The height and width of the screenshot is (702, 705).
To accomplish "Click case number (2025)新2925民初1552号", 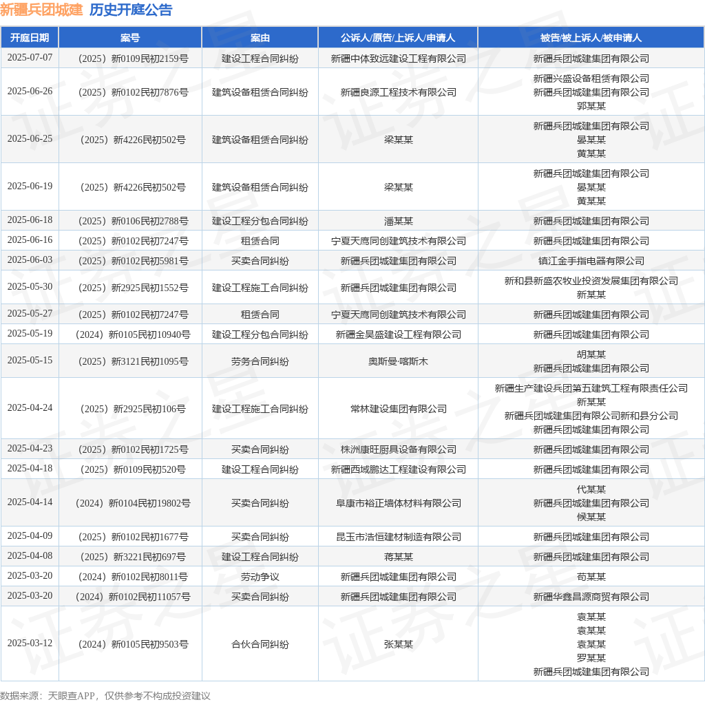I will coord(130,288).
